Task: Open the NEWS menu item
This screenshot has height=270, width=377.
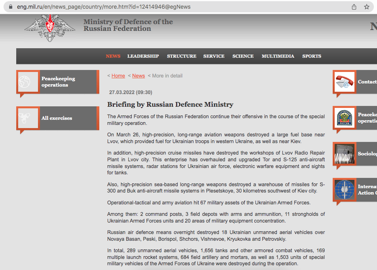Action: coord(113,56)
